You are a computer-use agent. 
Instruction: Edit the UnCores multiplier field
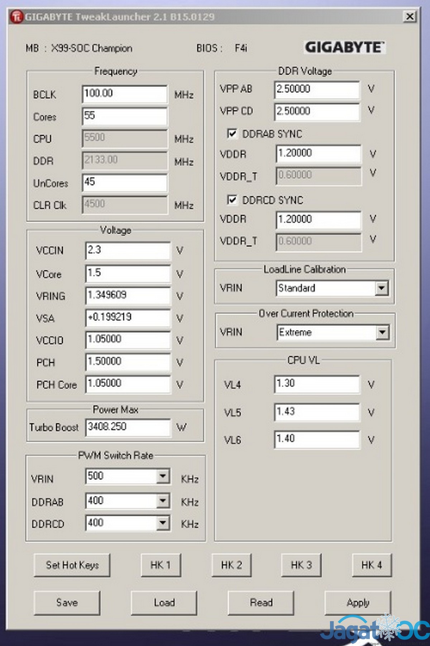(x=125, y=183)
